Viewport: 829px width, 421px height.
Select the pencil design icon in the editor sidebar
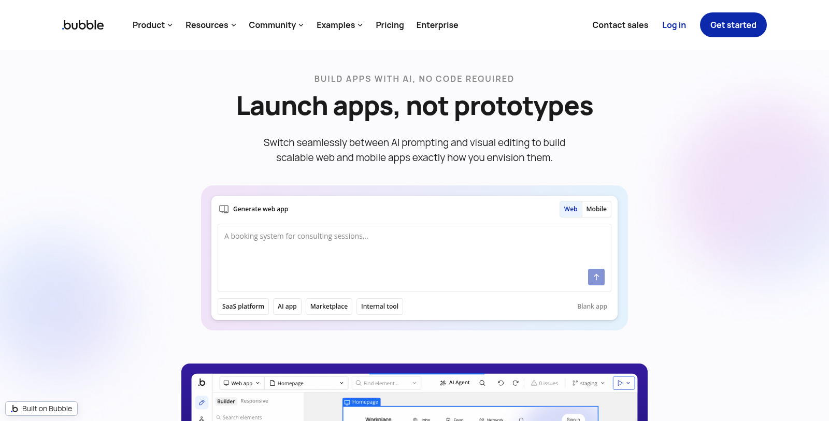(202, 402)
